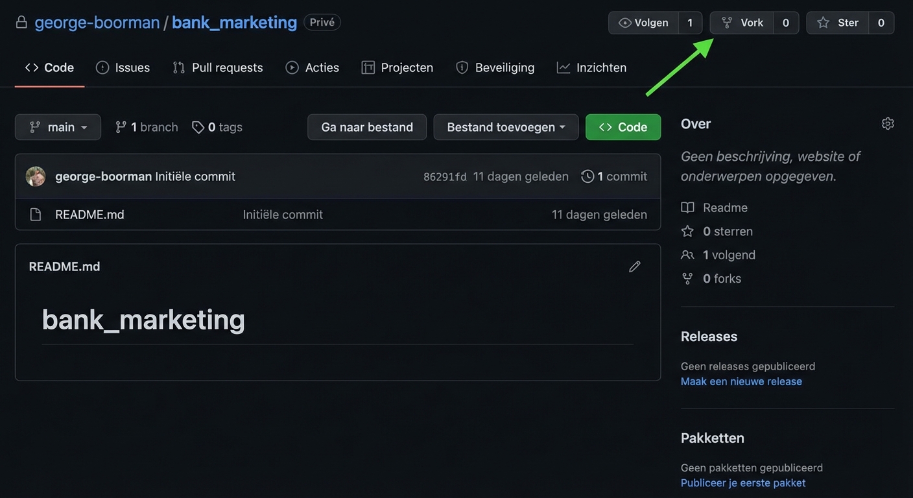This screenshot has width=913, height=498.
Task: Open repository settings via the gear icon
Action: pos(888,123)
